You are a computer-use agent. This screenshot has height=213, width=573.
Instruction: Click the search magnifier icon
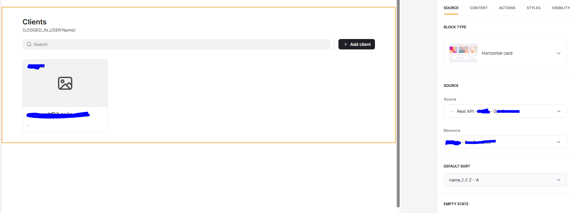(x=29, y=44)
